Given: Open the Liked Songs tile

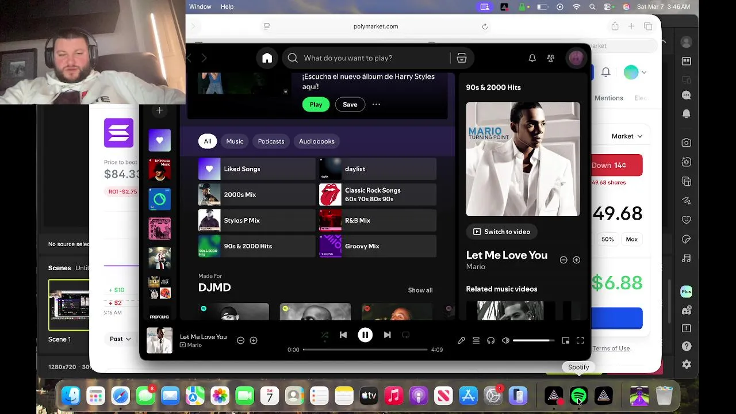Looking at the screenshot, I should click(256, 169).
